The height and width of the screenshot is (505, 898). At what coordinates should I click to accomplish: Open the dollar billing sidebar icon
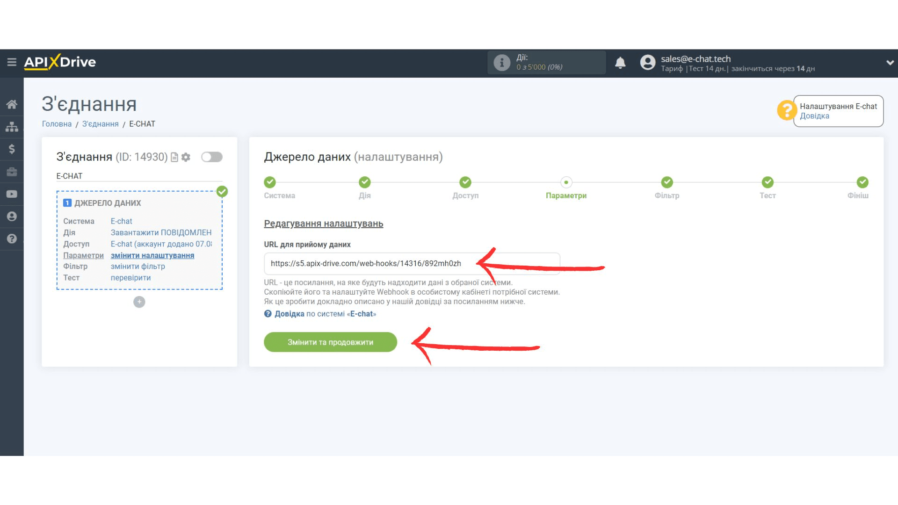pos(12,149)
